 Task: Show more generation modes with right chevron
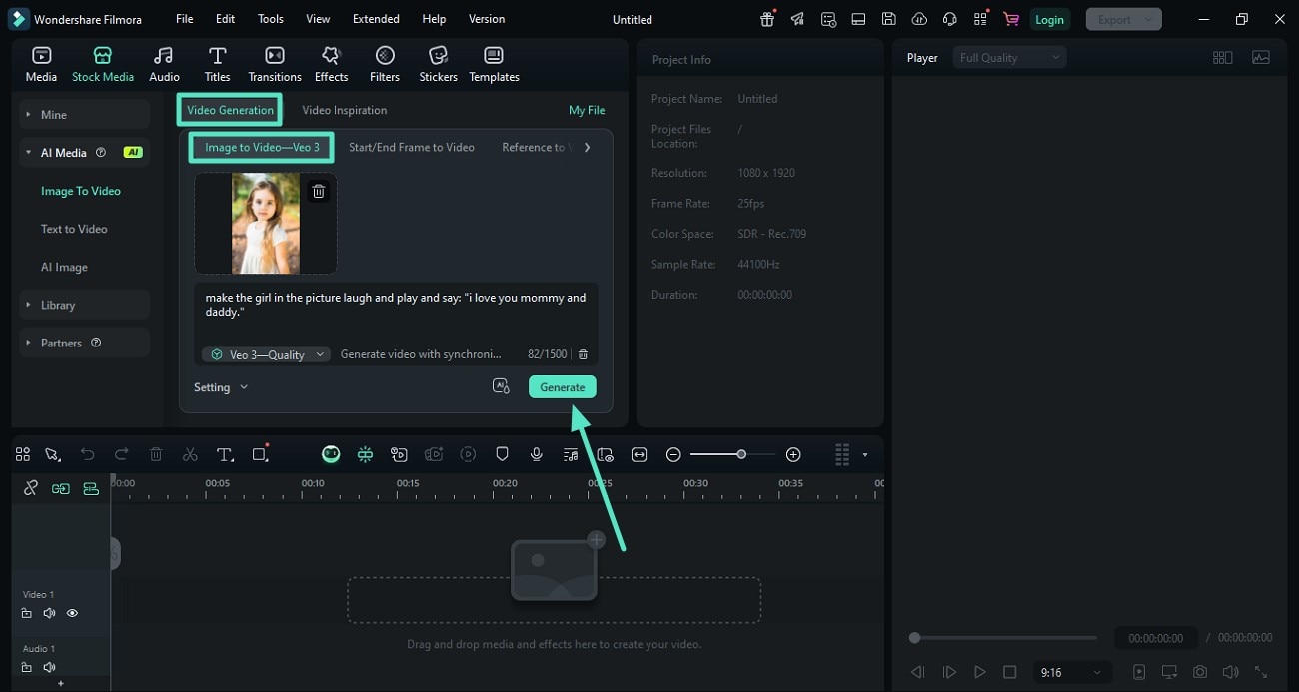(x=587, y=147)
